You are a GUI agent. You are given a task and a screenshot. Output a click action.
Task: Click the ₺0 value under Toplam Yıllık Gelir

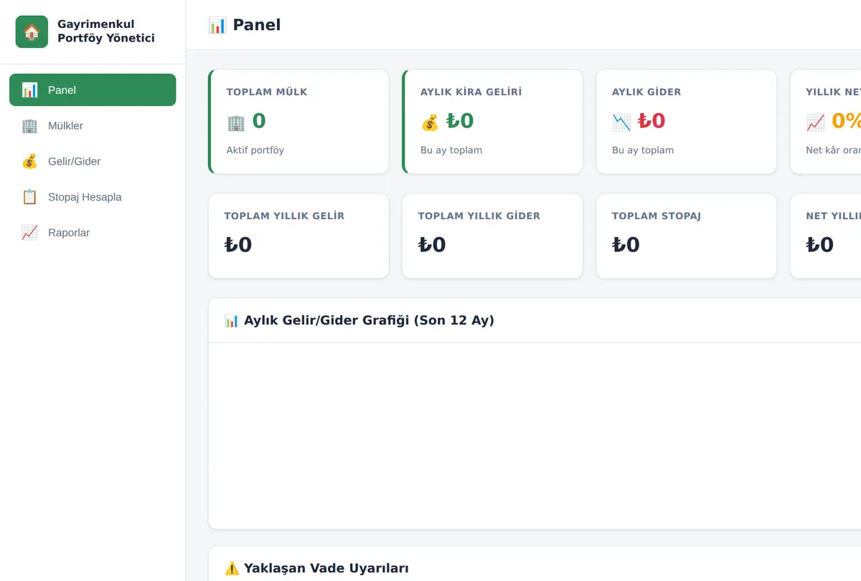(238, 245)
